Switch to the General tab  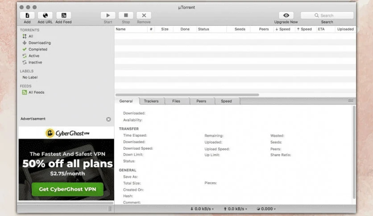(126, 101)
